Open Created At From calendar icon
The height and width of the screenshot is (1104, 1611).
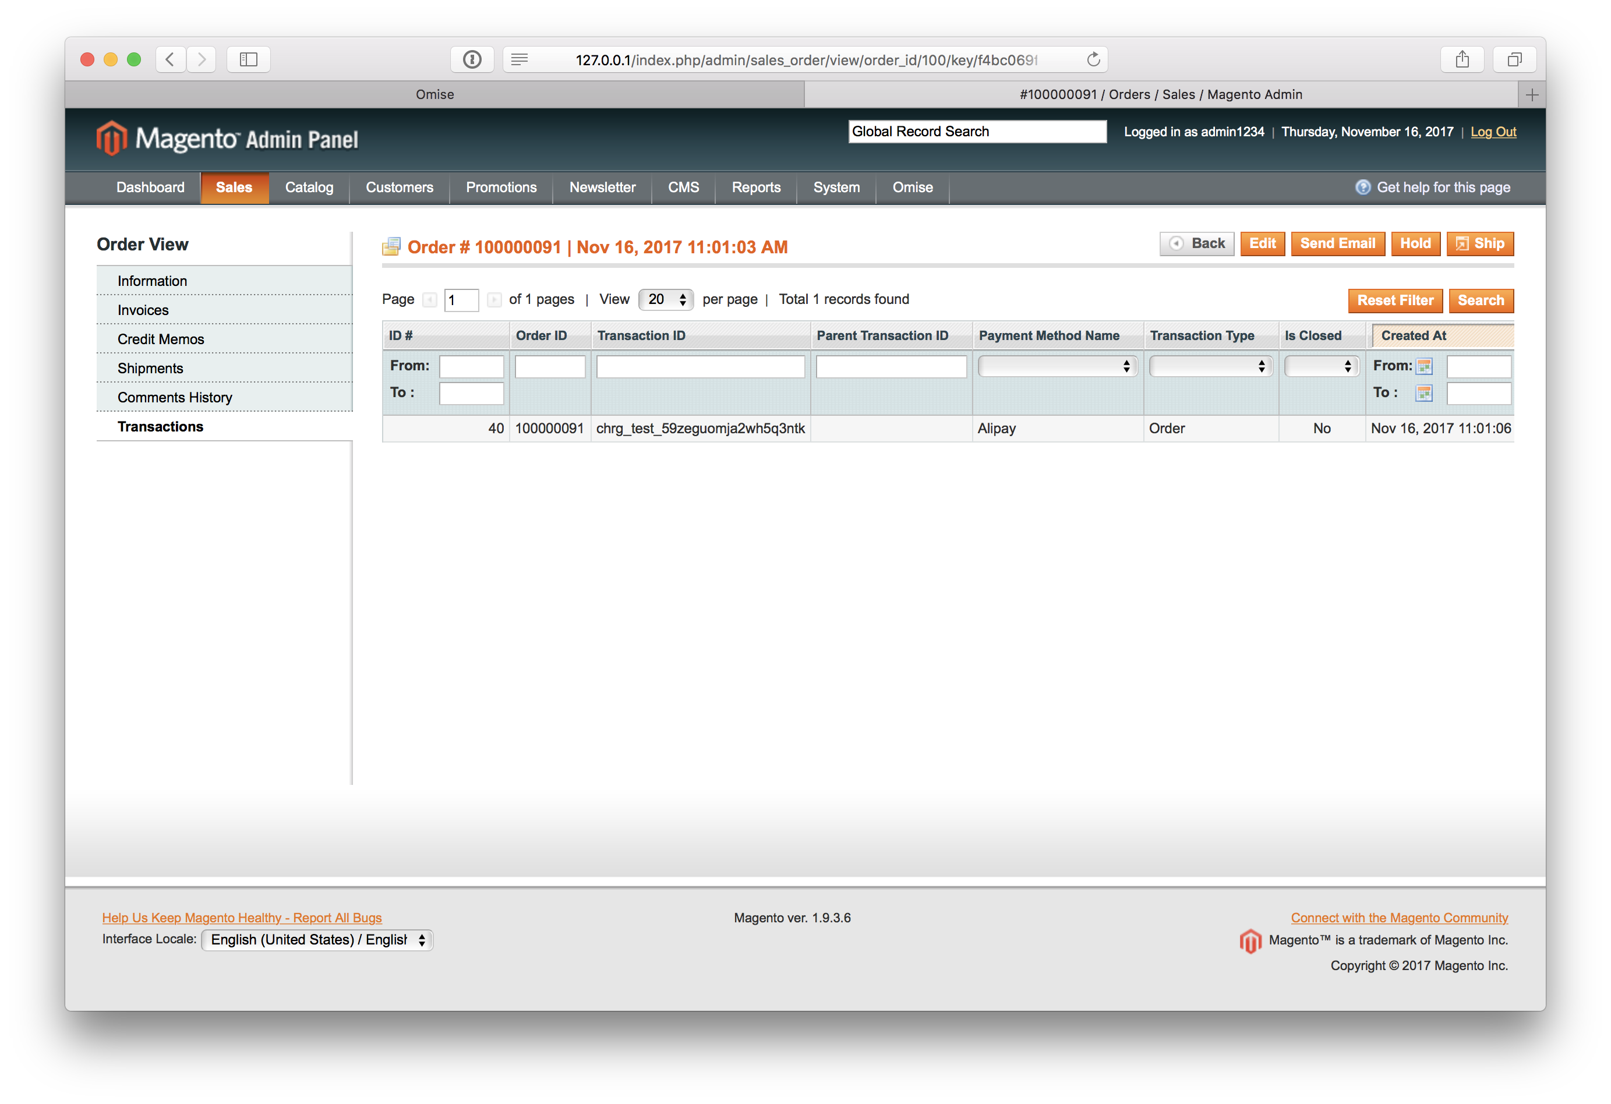pos(1425,366)
